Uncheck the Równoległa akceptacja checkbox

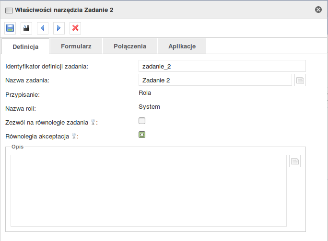(142, 135)
